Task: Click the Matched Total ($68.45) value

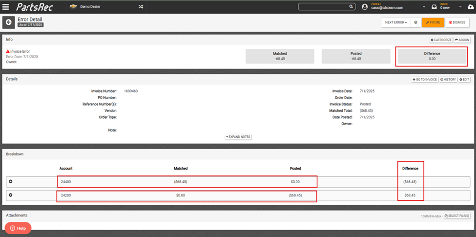Action: (x=367, y=110)
